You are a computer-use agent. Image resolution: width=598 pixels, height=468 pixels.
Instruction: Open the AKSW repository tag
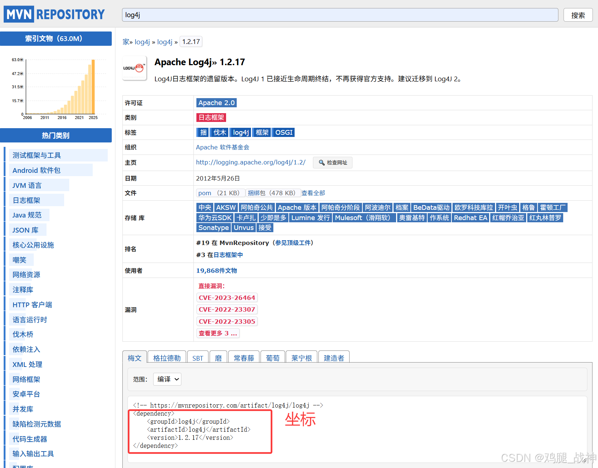coord(226,208)
